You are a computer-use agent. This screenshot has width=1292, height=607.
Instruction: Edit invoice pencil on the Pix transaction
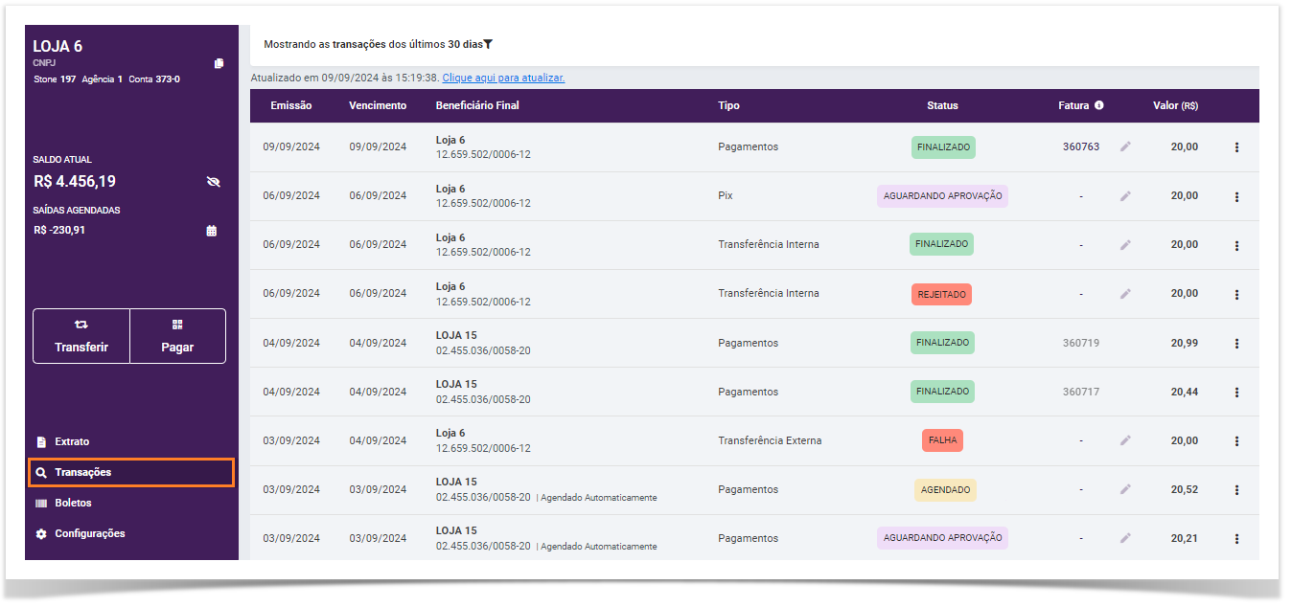pos(1125,195)
